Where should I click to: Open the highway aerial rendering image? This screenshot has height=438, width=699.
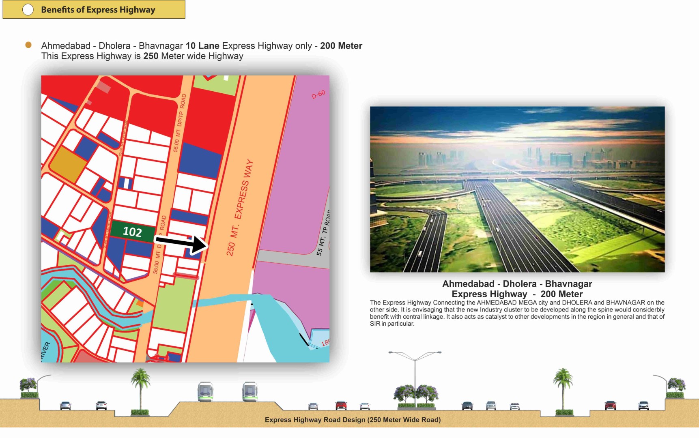[x=517, y=189]
